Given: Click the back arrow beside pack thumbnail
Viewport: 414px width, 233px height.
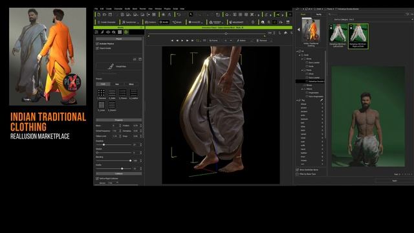Looking at the screenshot, I should click(298, 30).
